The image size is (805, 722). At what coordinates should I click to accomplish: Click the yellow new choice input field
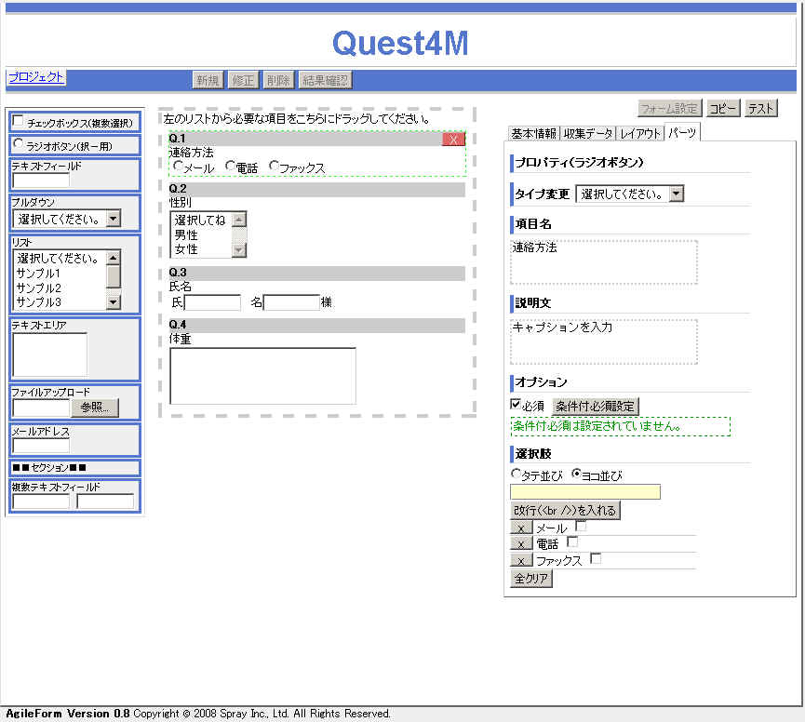tap(585, 492)
